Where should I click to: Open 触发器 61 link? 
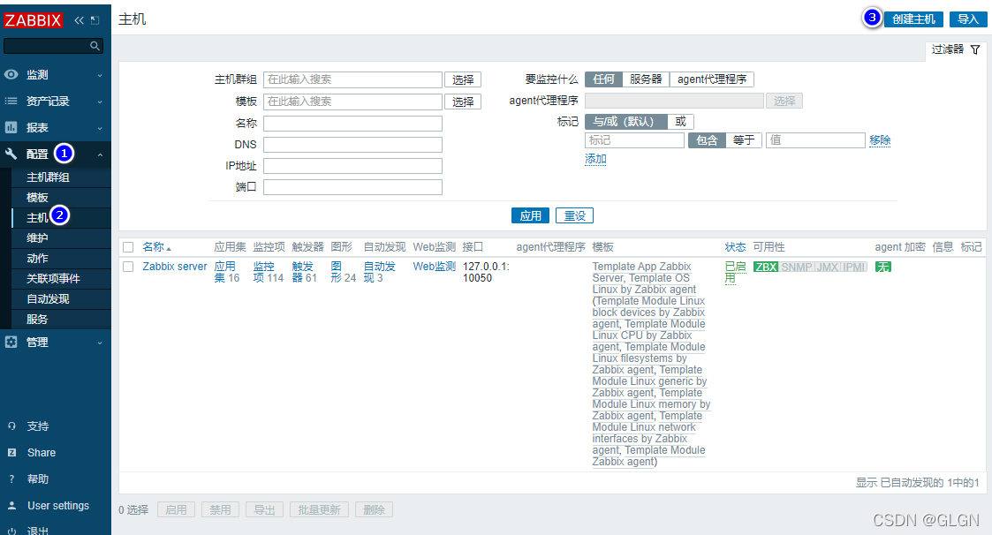304,273
